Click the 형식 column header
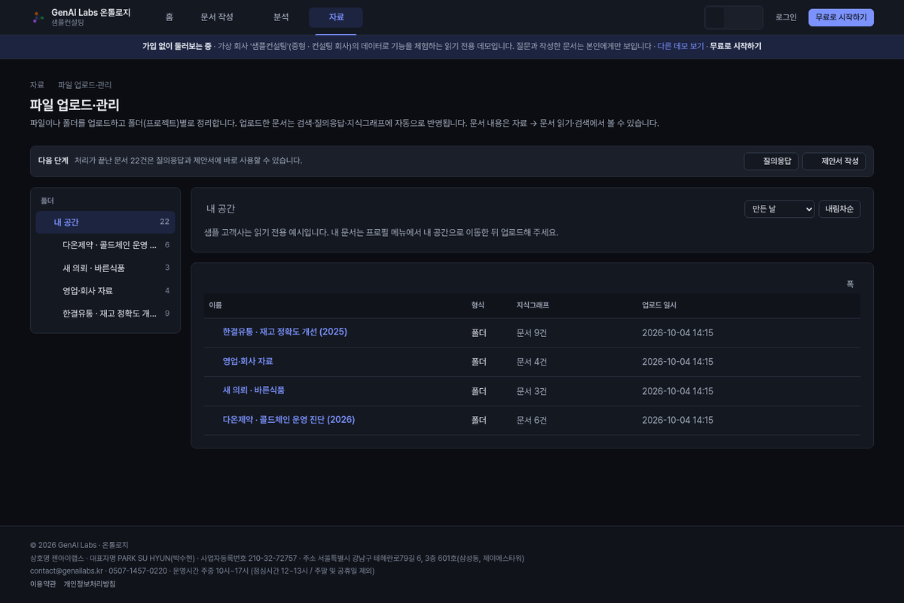The image size is (904, 603). 478,305
